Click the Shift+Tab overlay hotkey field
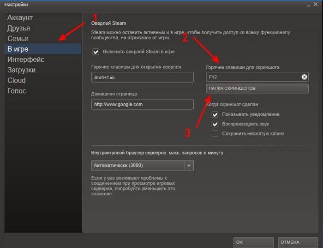Screen dimensions: 323x248 tap(142, 77)
